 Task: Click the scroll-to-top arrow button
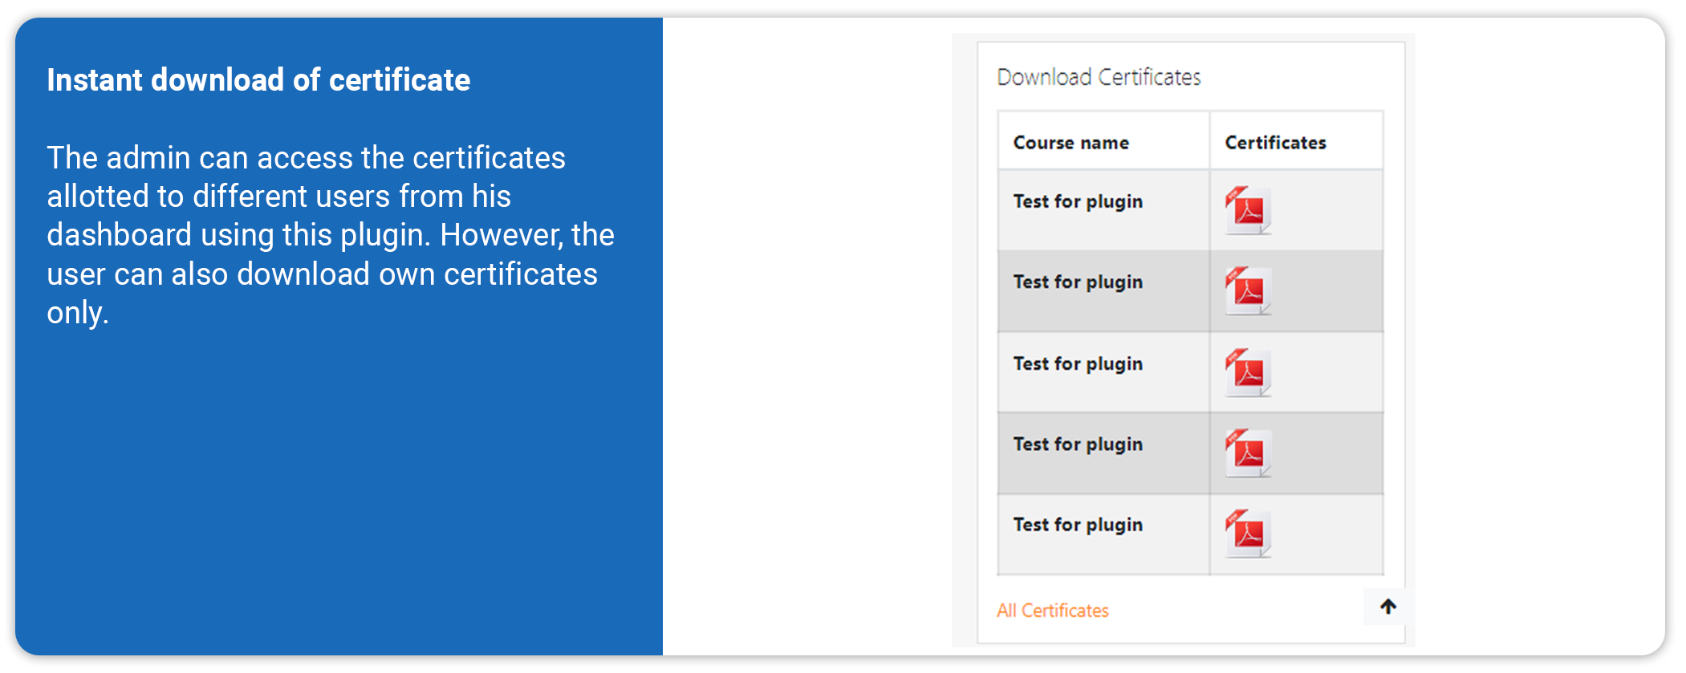[x=1387, y=606]
